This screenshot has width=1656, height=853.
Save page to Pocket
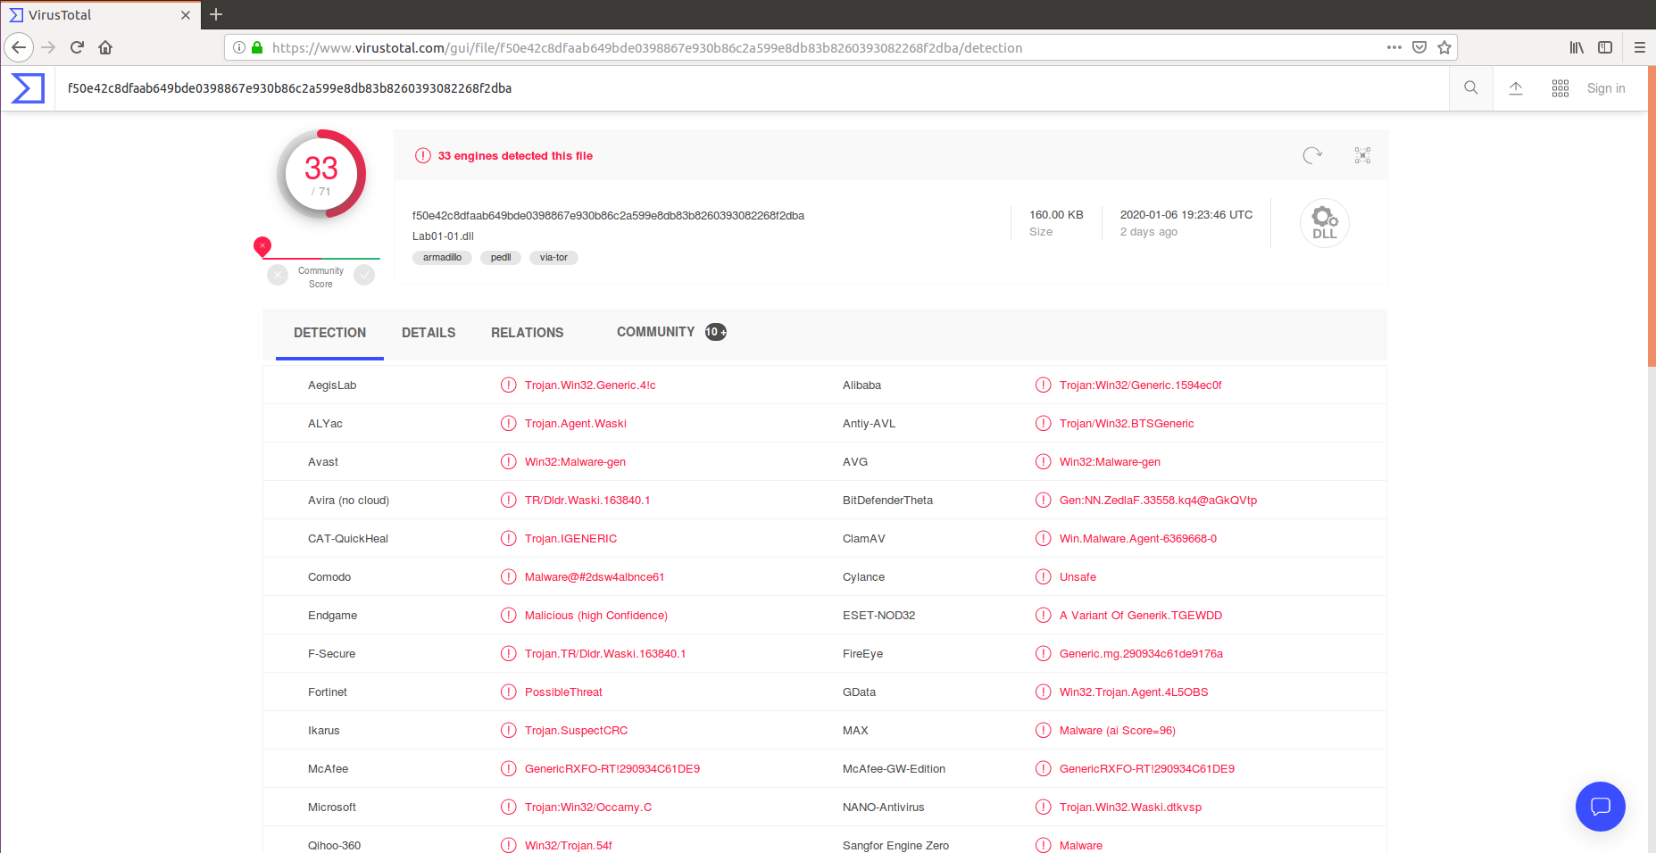pyautogui.click(x=1419, y=47)
